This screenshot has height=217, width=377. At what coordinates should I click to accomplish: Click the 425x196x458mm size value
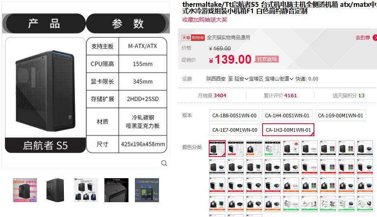(143, 144)
